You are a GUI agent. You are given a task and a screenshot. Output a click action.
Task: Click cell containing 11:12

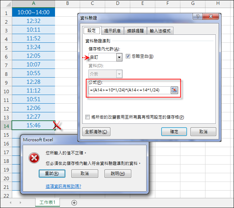tap(33, 90)
